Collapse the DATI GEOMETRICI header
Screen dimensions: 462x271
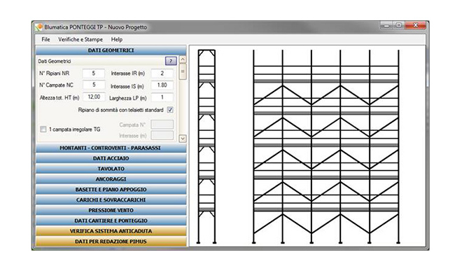coord(111,50)
